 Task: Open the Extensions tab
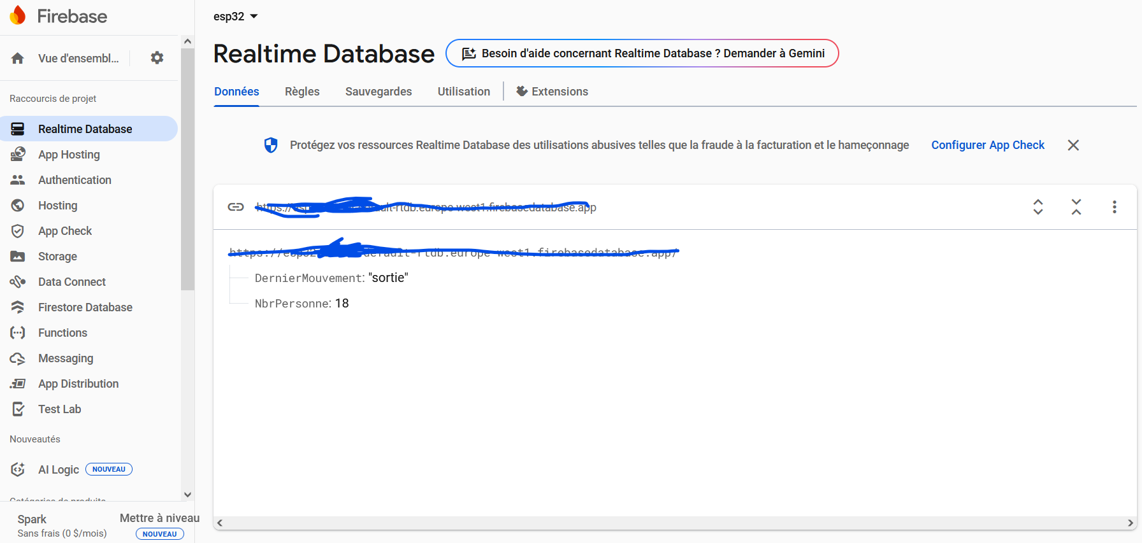[x=552, y=92]
